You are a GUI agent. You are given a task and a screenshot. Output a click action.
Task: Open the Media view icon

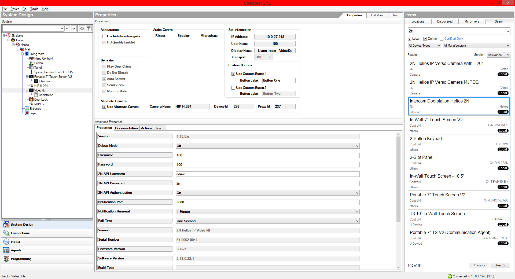point(6,242)
